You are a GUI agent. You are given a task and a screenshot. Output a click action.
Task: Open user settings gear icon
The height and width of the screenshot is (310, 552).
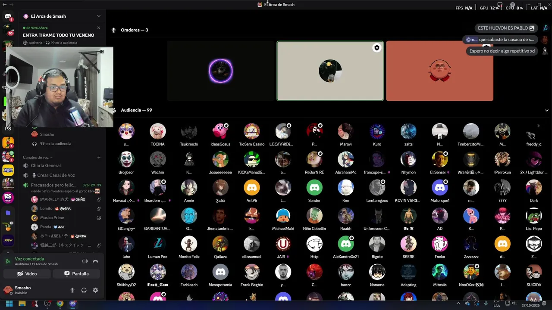point(95,290)
